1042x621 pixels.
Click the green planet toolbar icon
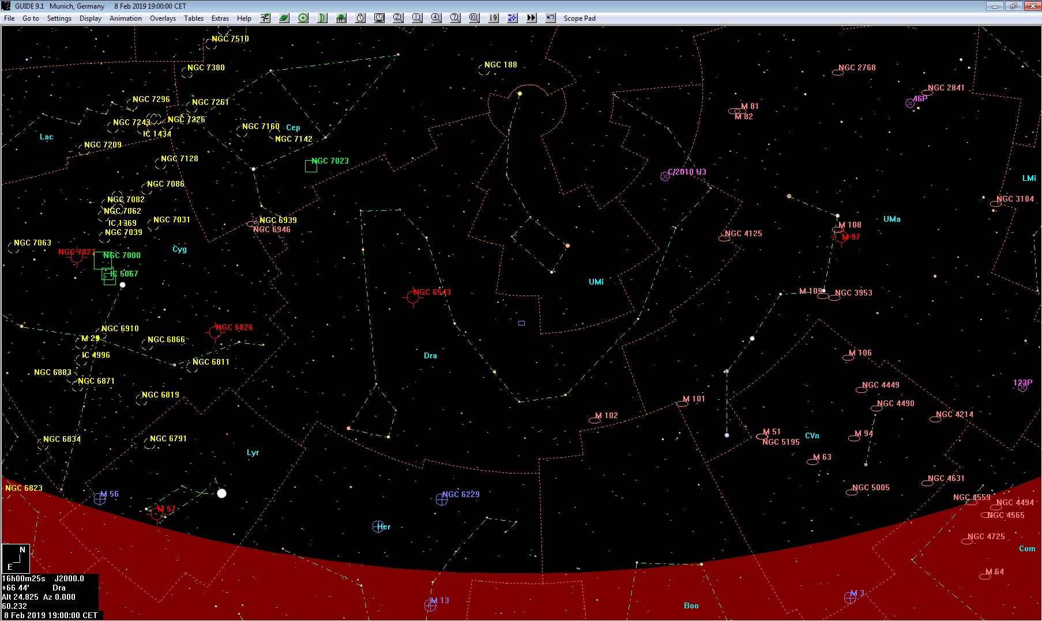[x=284, y=18]
